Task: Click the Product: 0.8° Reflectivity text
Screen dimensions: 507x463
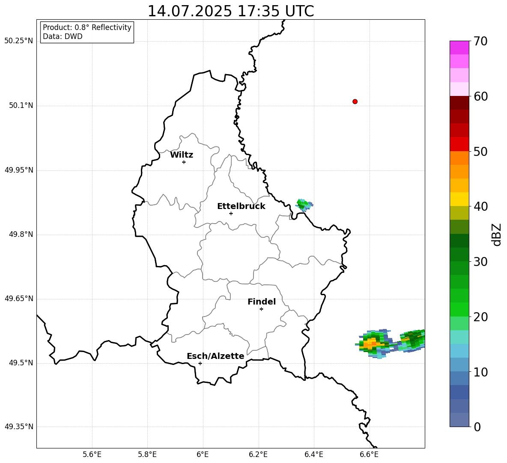Action: [87, 27]
